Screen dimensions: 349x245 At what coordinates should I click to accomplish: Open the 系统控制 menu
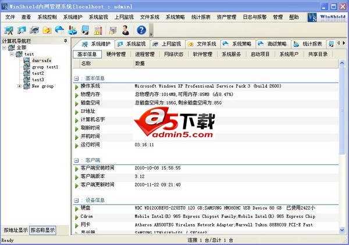click(x=47, y=17)
